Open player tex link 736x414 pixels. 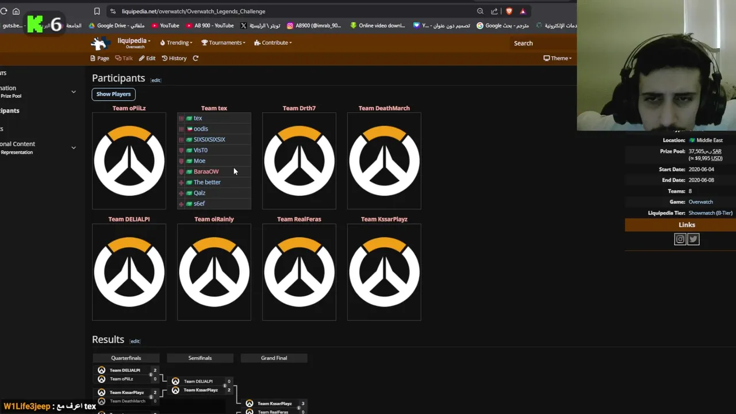click(198, 118)
